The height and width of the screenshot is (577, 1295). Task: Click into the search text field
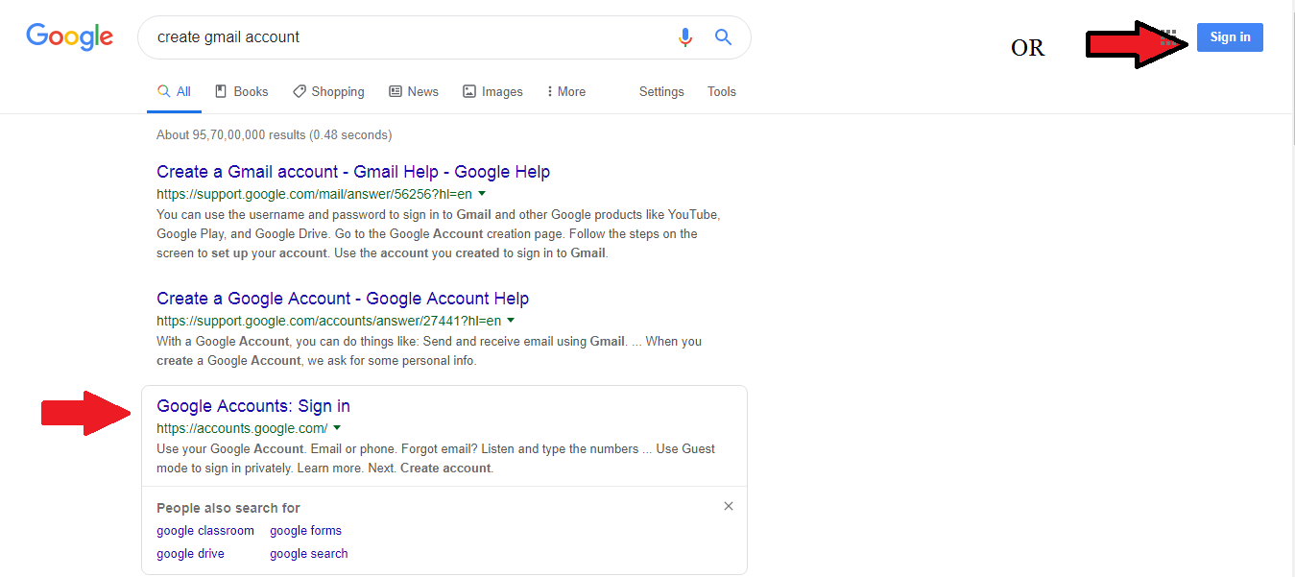(403, 37)
